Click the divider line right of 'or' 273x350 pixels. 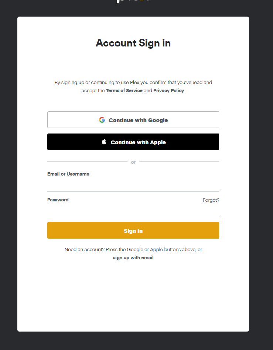(x=179, y=162)
